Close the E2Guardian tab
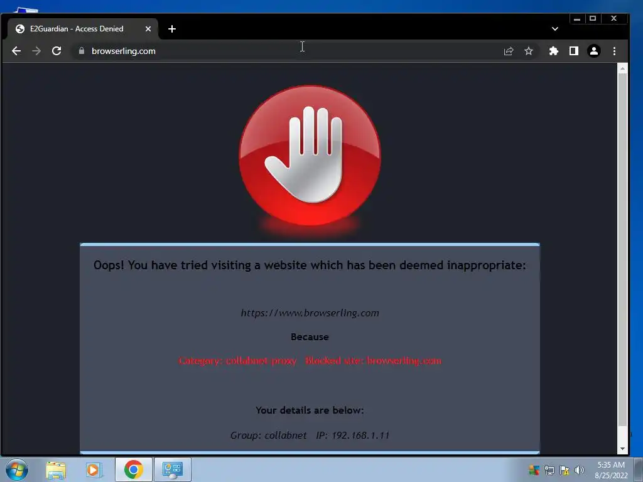Screen dimensions: 643x482 148,29
